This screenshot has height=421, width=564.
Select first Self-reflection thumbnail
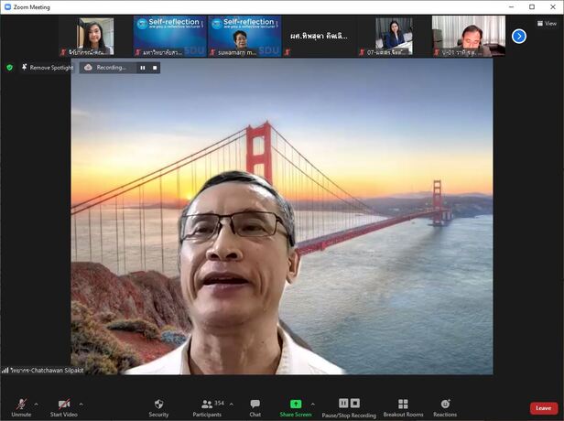coord(169,36)
